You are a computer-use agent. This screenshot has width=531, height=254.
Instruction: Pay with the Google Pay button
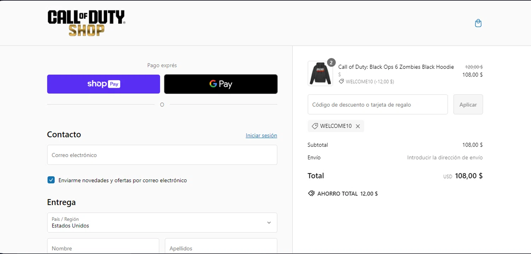tap(221, 84)
